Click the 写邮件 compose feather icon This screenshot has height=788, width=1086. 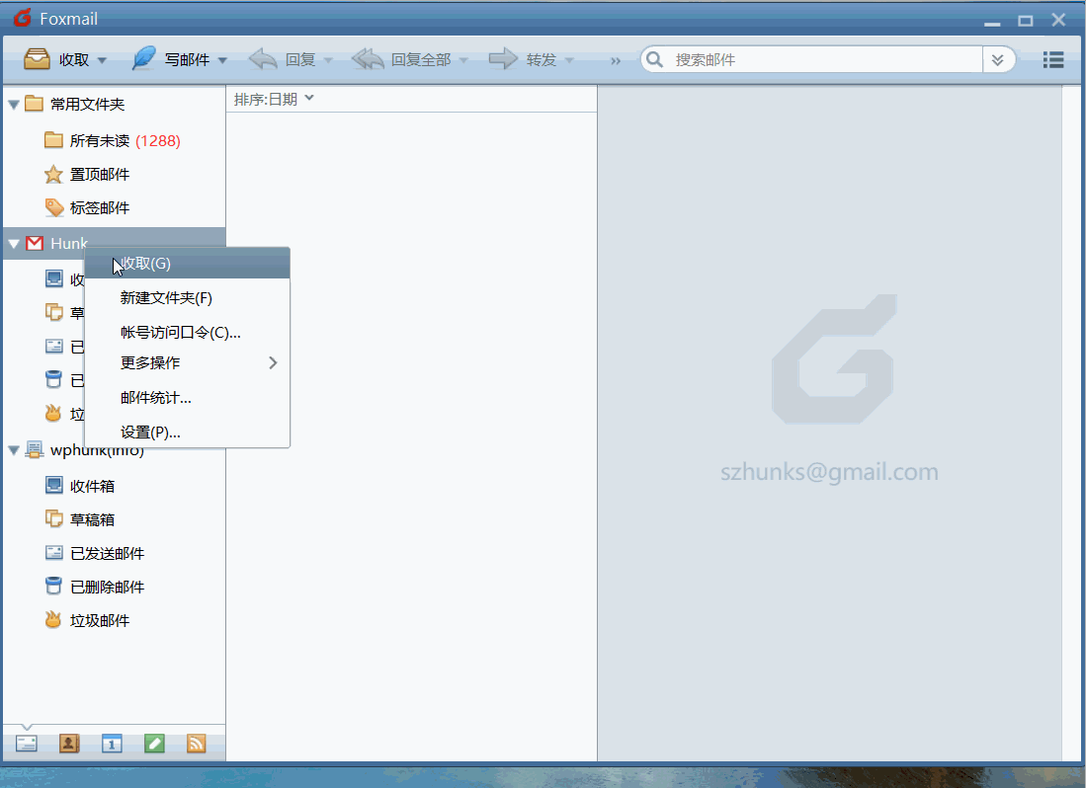pyautogui.click(x=144, y=59)
